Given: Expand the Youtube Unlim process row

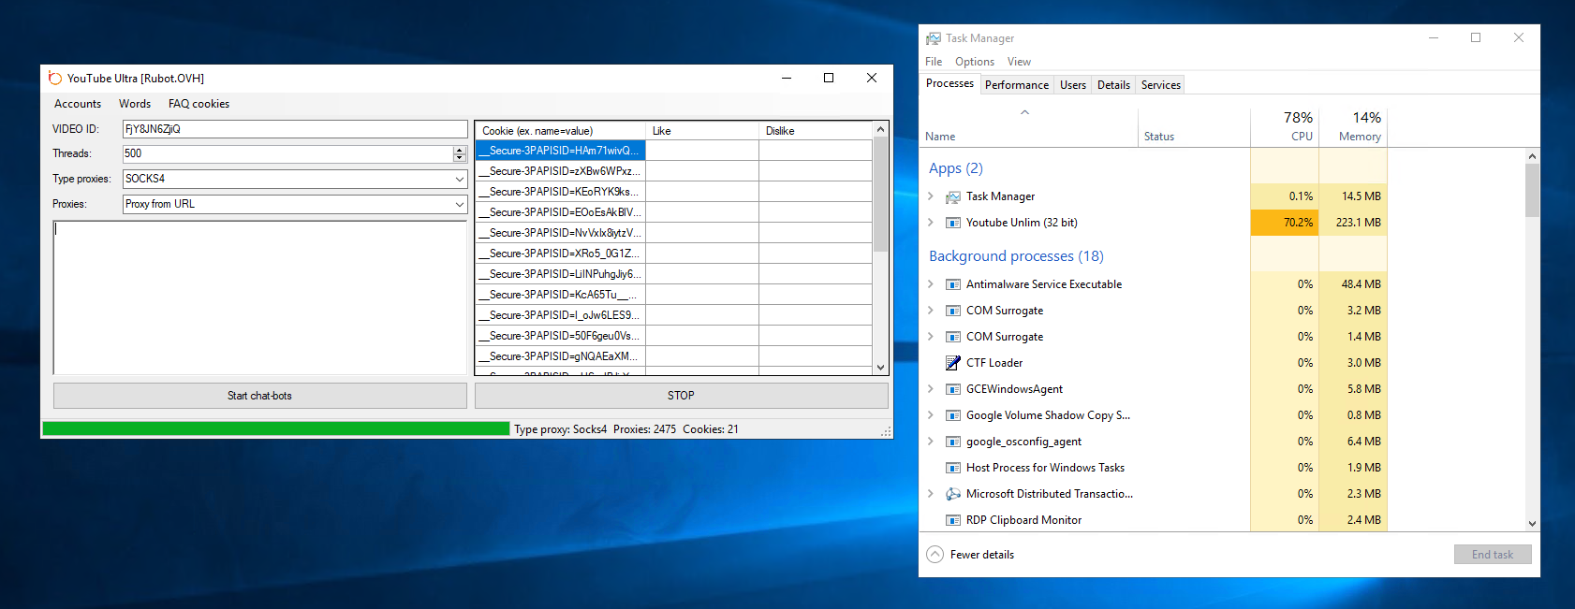Looking at the screenshot, I should [930, 223].
